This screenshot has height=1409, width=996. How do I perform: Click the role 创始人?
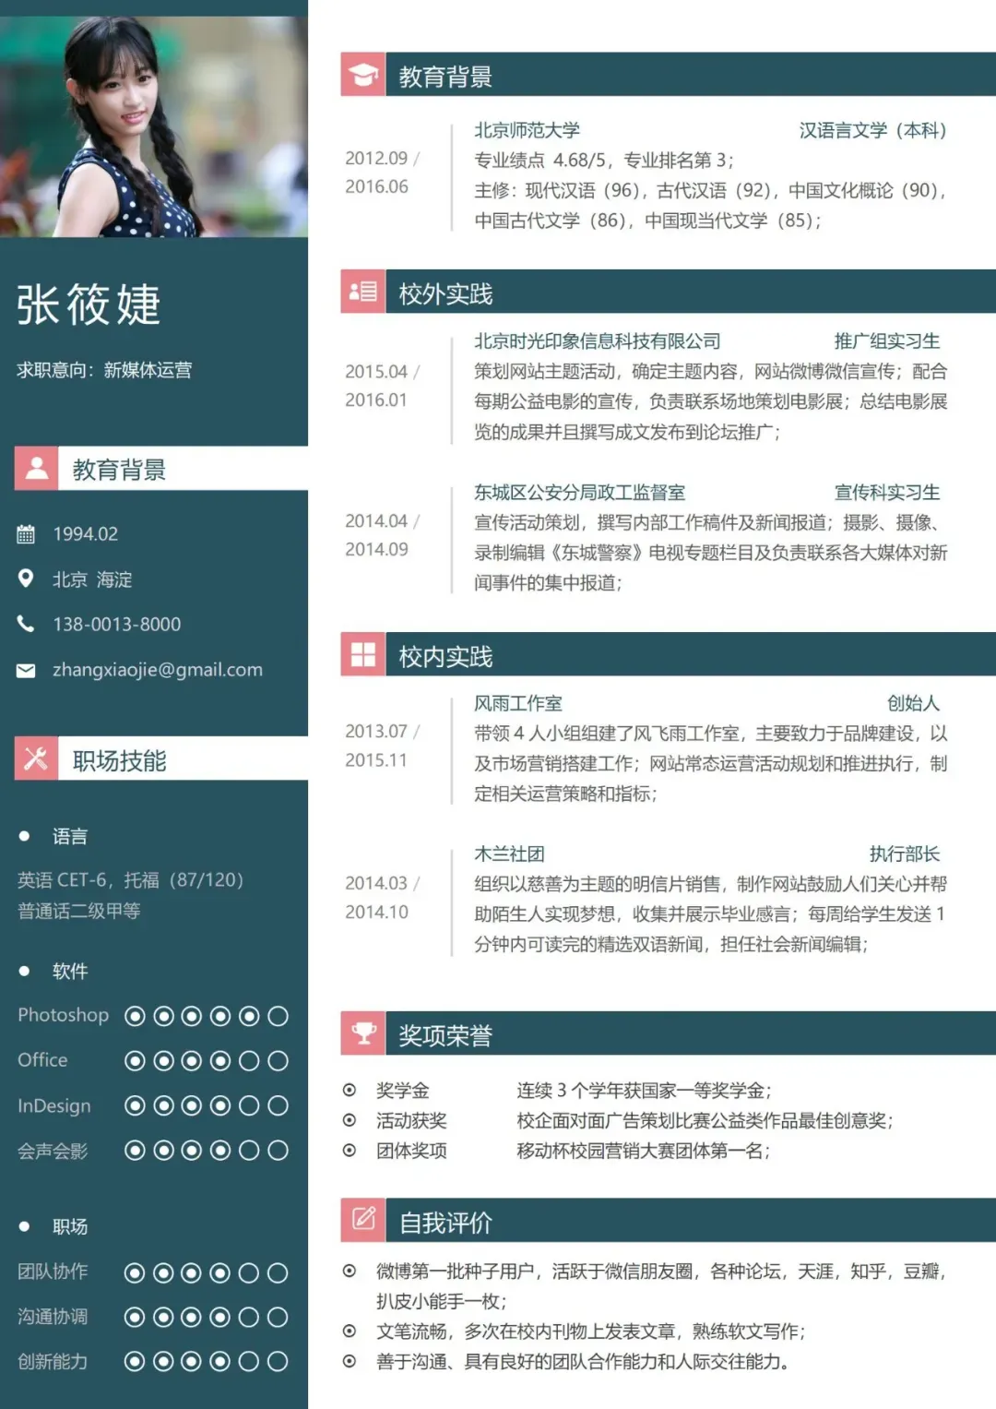tap(913, 703)
